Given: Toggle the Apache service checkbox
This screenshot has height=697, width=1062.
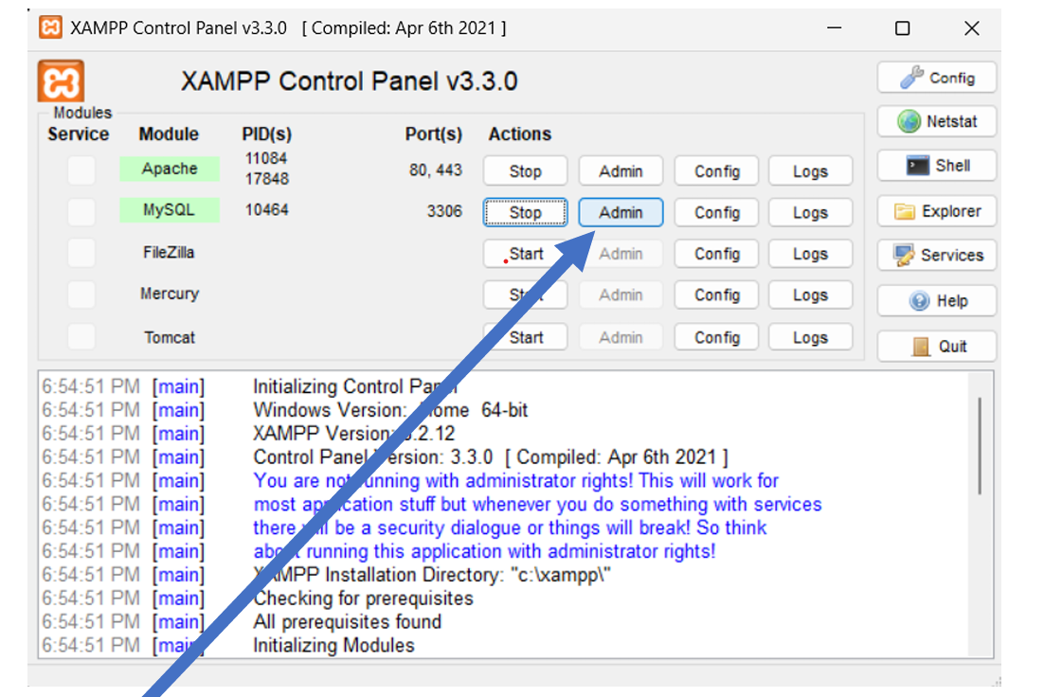Looking at the screenshot, I should pos(81,170).
